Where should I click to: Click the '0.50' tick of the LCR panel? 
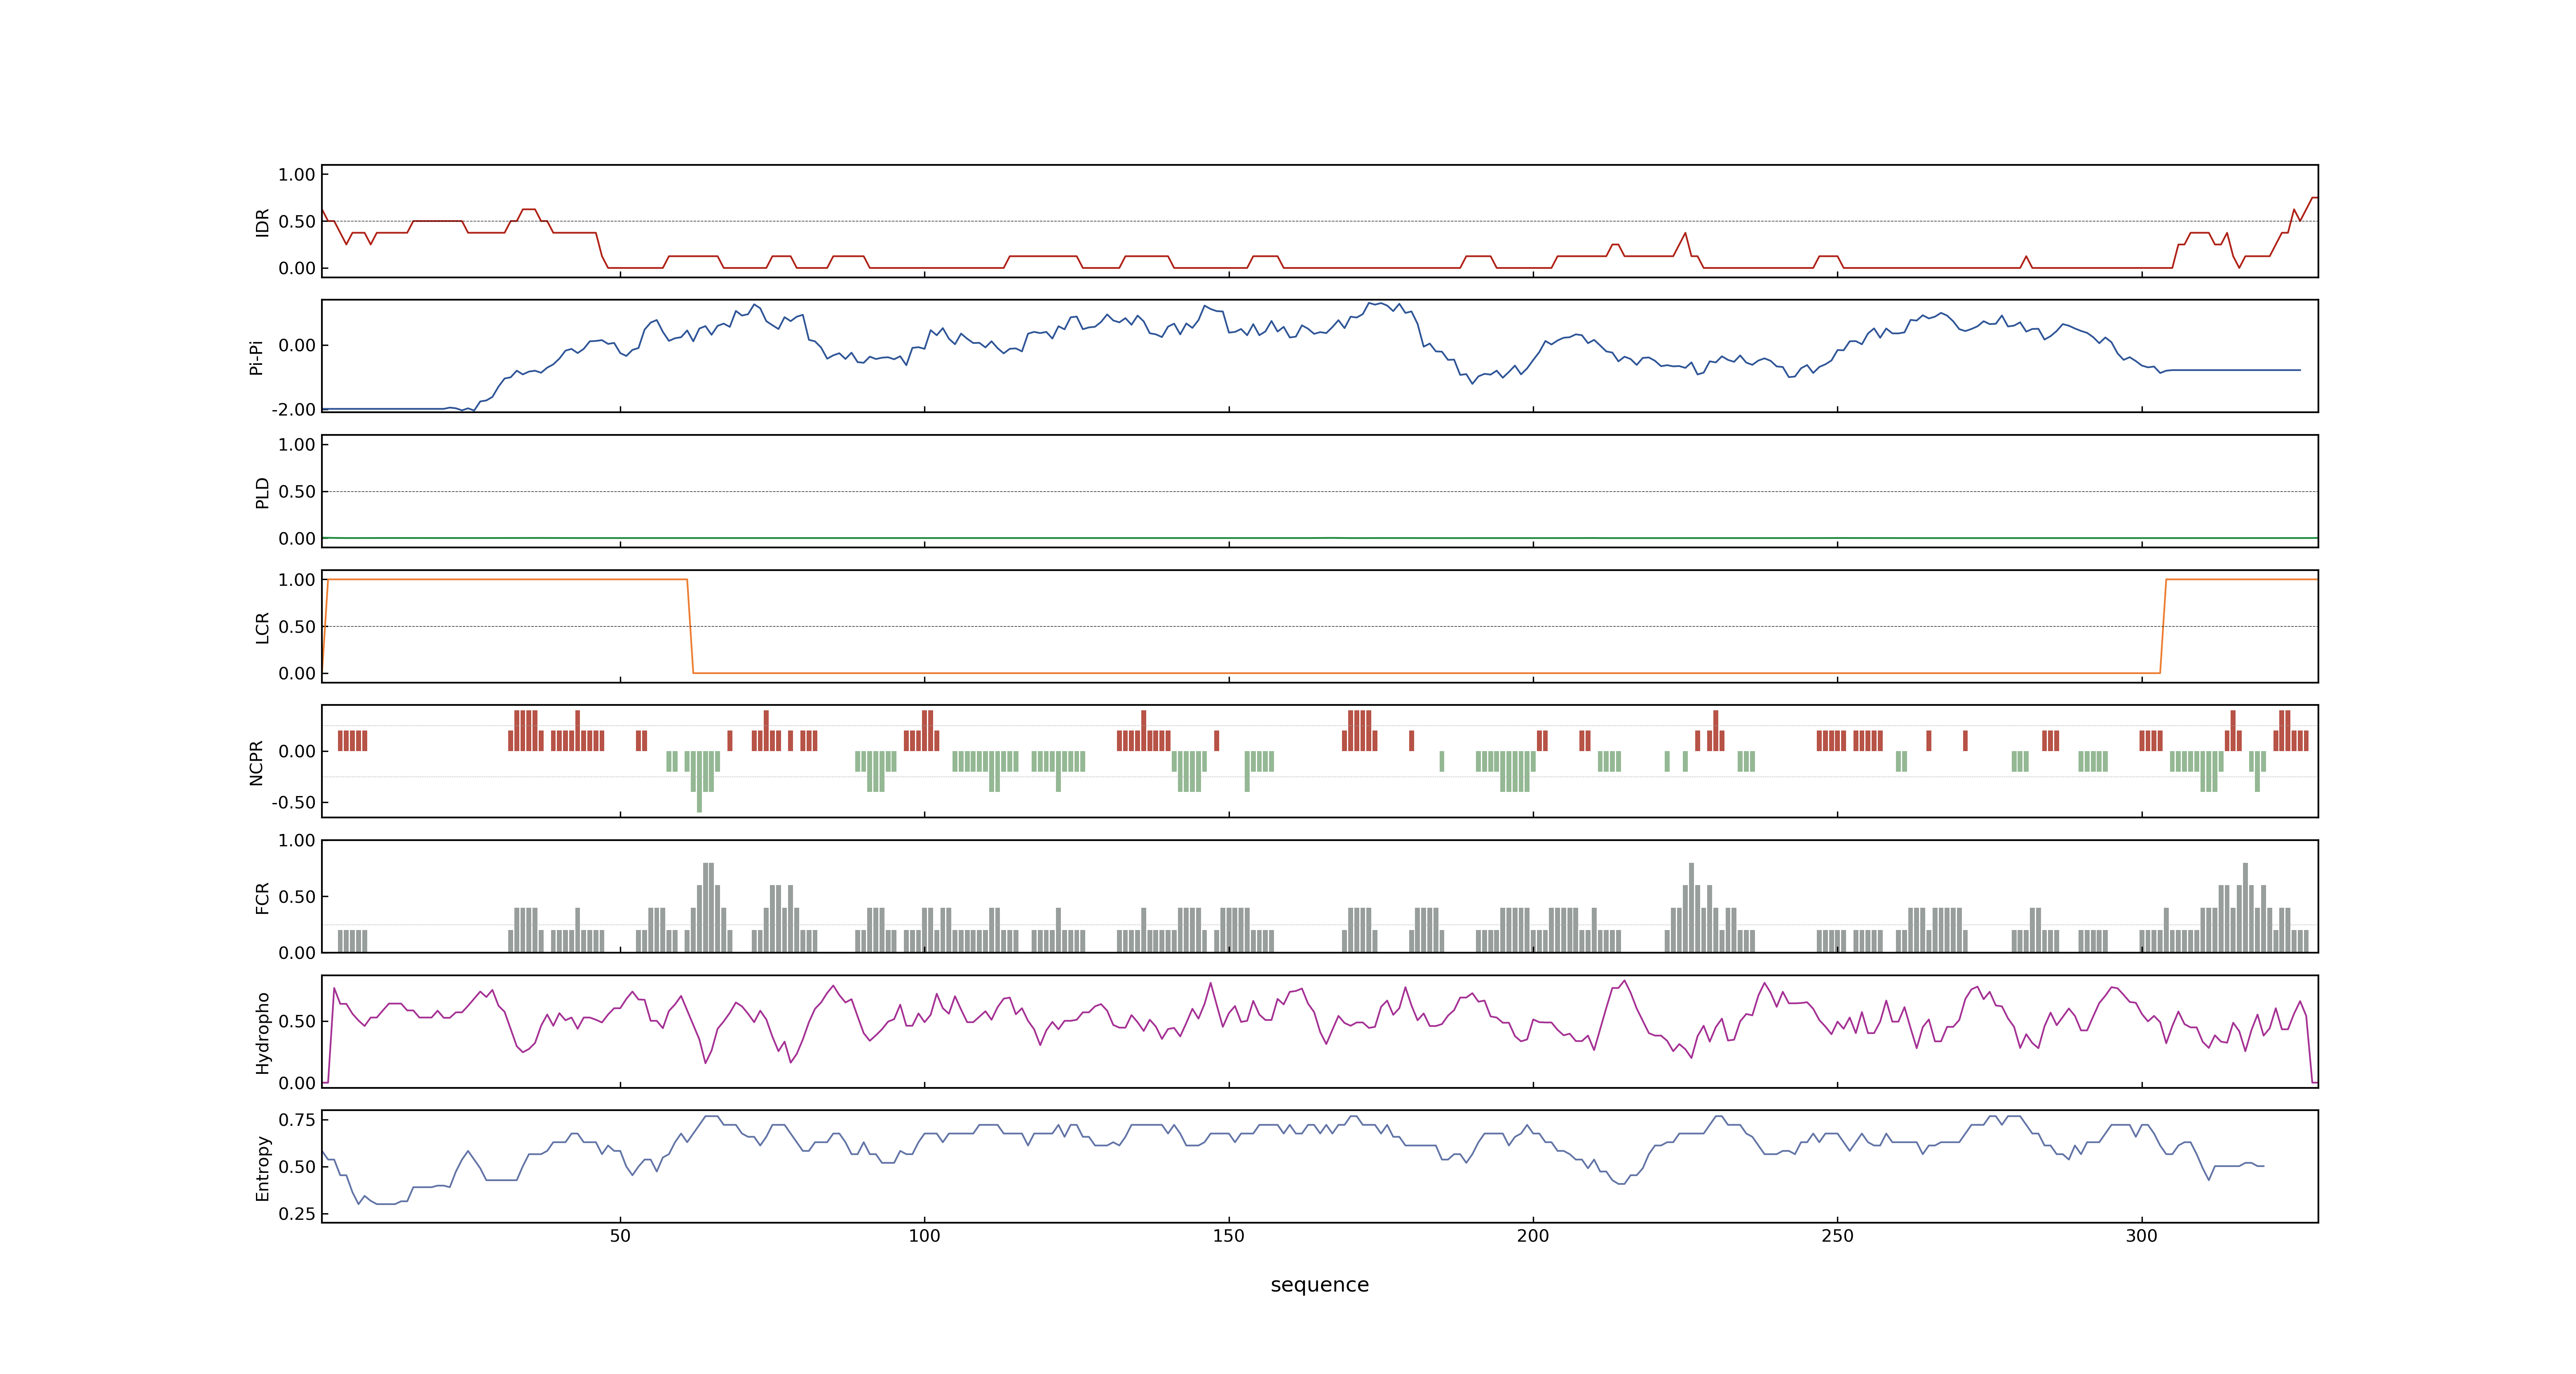pyautogui.click(x=297, y=627)
